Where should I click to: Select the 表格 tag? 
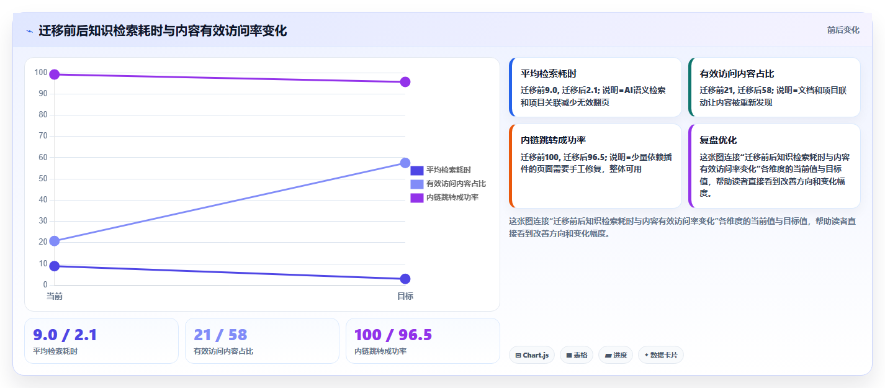click(577, 355)
